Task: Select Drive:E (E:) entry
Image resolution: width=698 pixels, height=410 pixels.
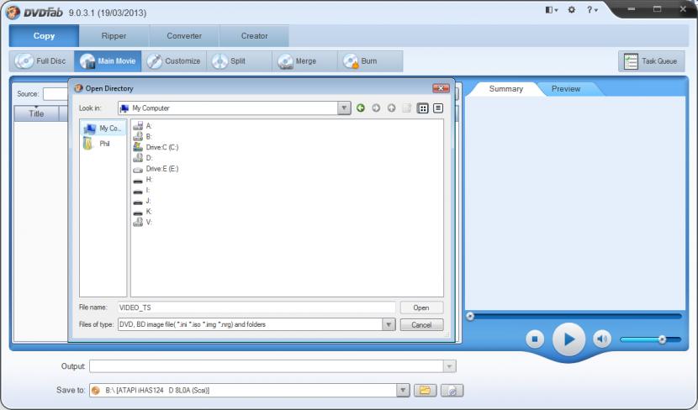Action: click(x=156, y=169)
